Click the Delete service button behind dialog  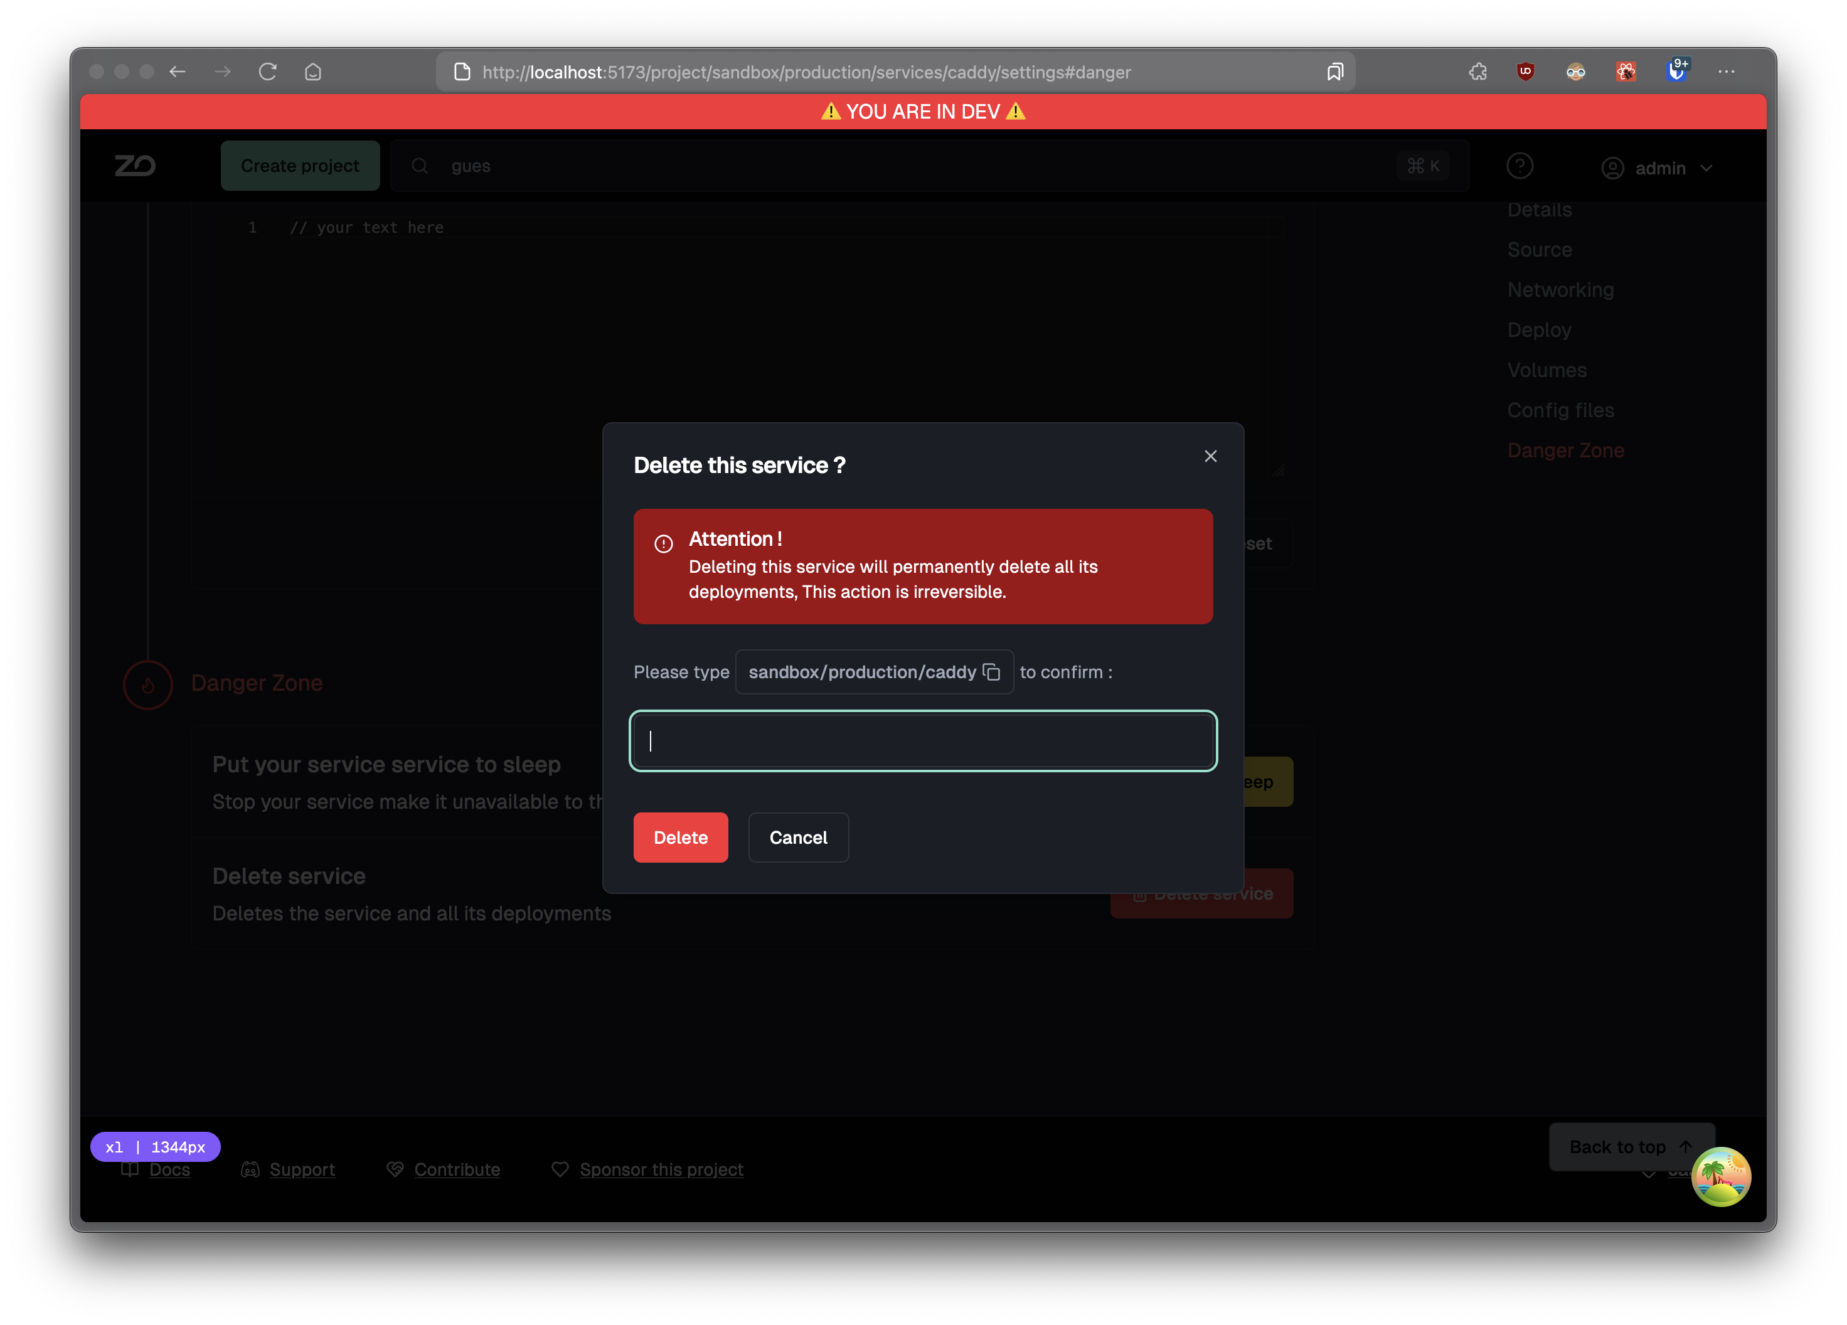tap(1201, 894)
